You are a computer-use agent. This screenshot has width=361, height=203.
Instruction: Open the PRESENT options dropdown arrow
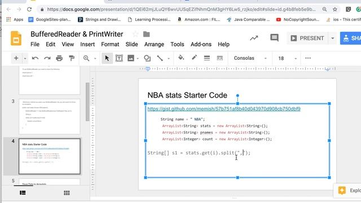coord(332,38)
